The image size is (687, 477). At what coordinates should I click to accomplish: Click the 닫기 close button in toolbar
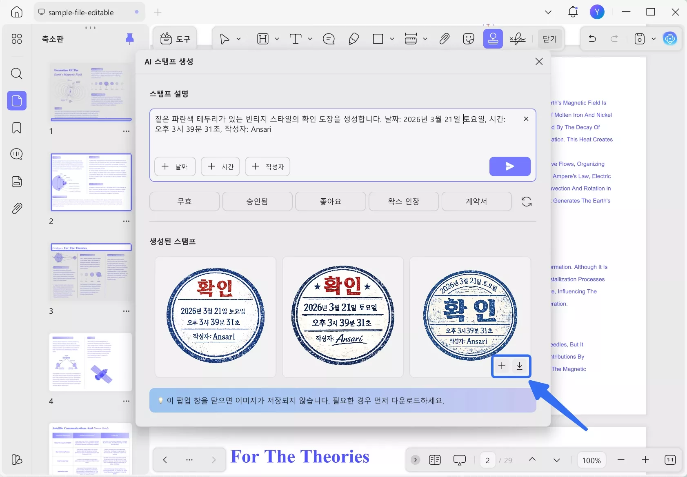[550, 39]
